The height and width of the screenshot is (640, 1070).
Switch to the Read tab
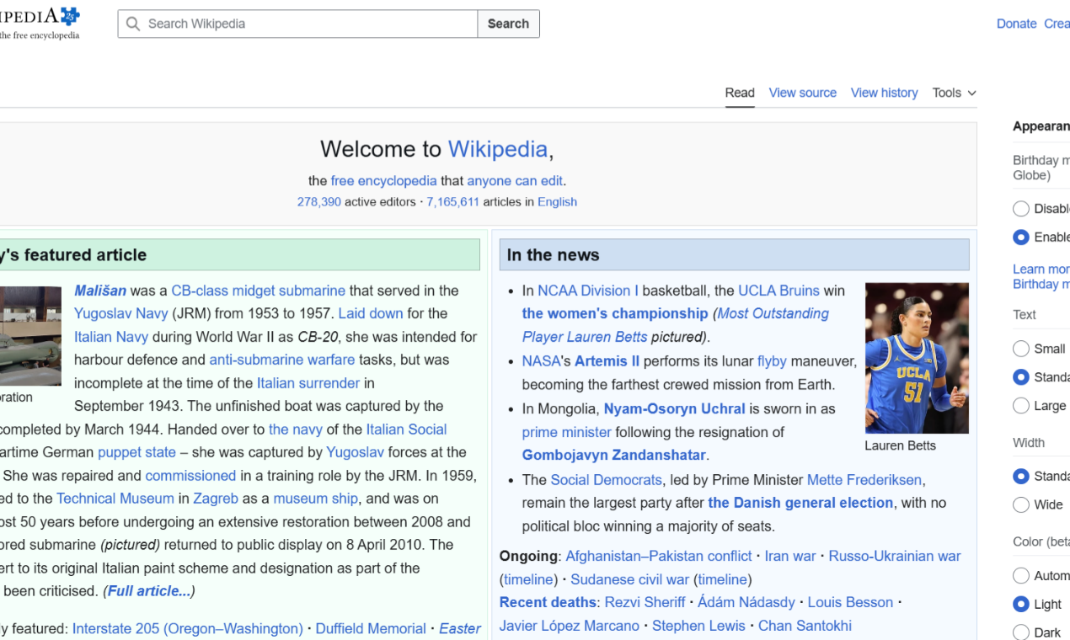[740, 93]
